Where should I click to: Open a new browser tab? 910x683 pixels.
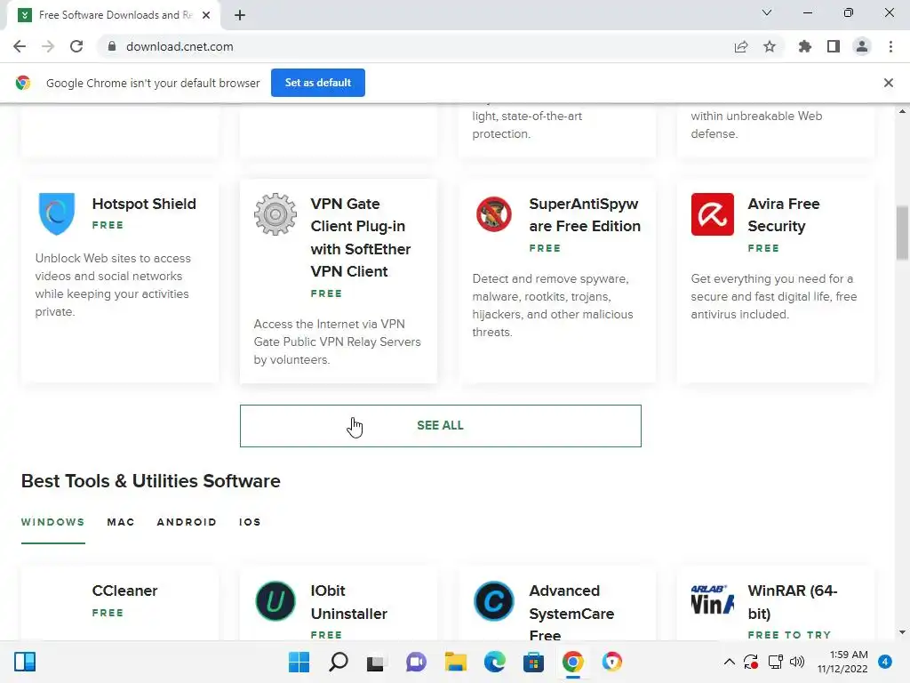(240, 15)
